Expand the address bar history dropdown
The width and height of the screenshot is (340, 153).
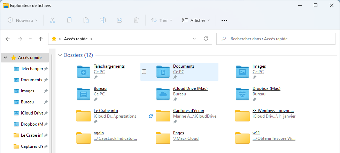coord(194,39)
